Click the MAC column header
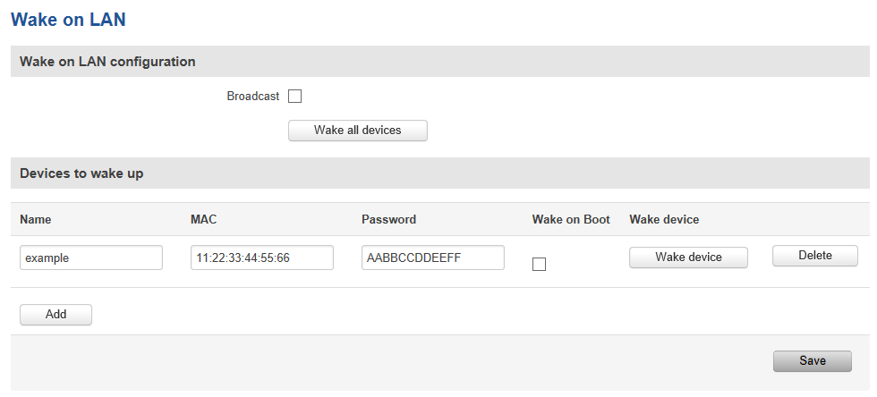877x397 pixels. [x=204, y=219]
